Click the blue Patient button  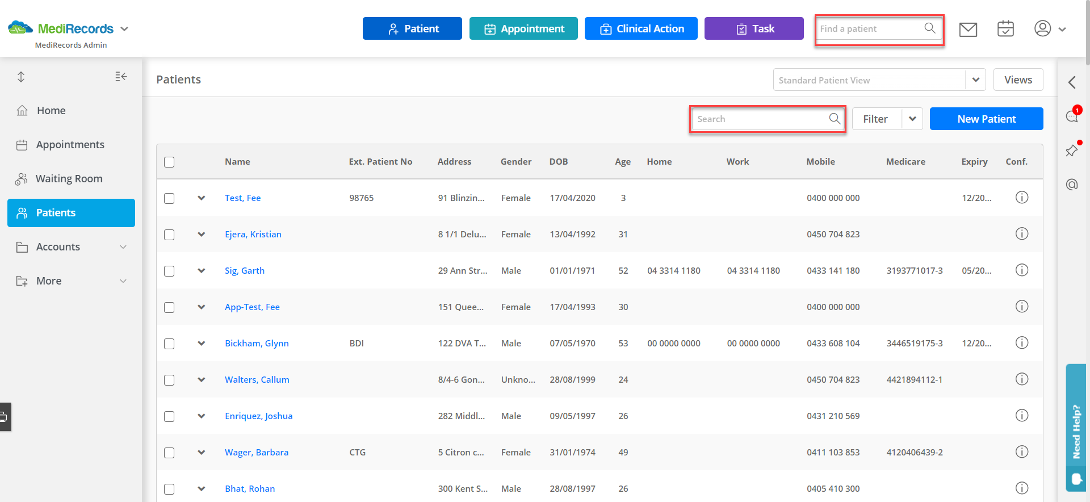(x=412, y=28)
